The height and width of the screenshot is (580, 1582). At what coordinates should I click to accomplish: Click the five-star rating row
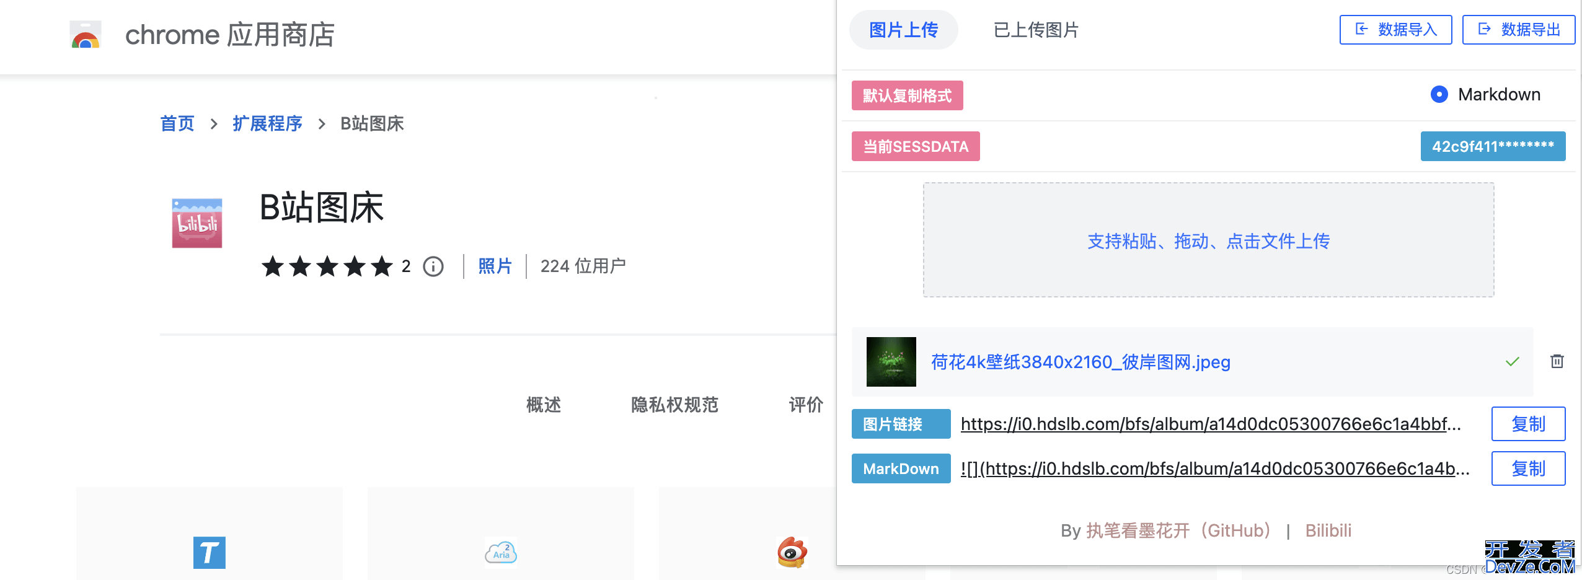(x=327, y=266)
